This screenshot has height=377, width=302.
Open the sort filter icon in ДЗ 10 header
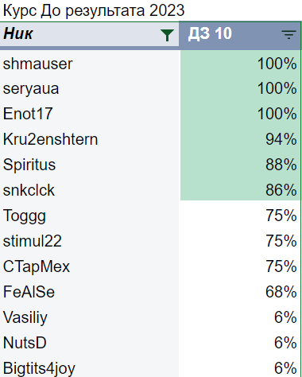[288, 35]
